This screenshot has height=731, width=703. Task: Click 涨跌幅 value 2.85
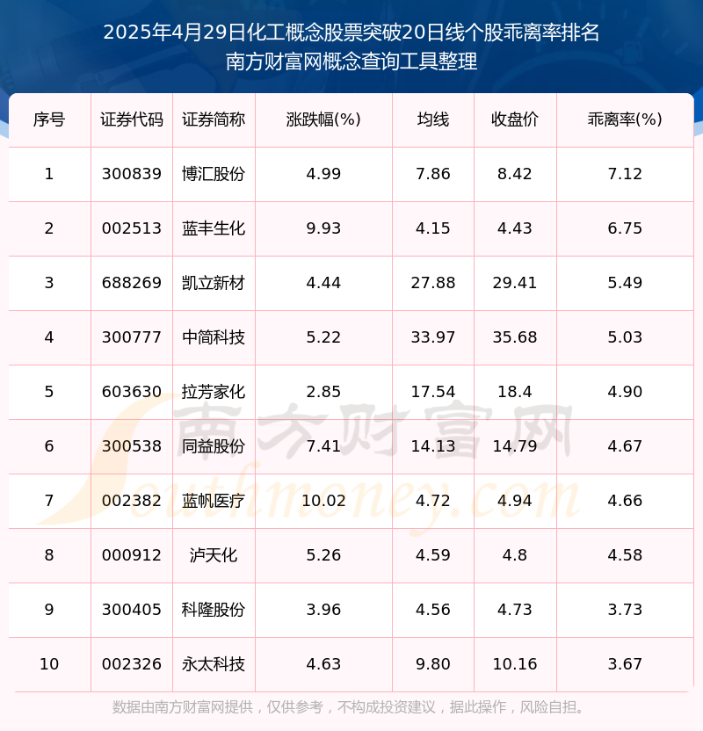pos(323,392)
